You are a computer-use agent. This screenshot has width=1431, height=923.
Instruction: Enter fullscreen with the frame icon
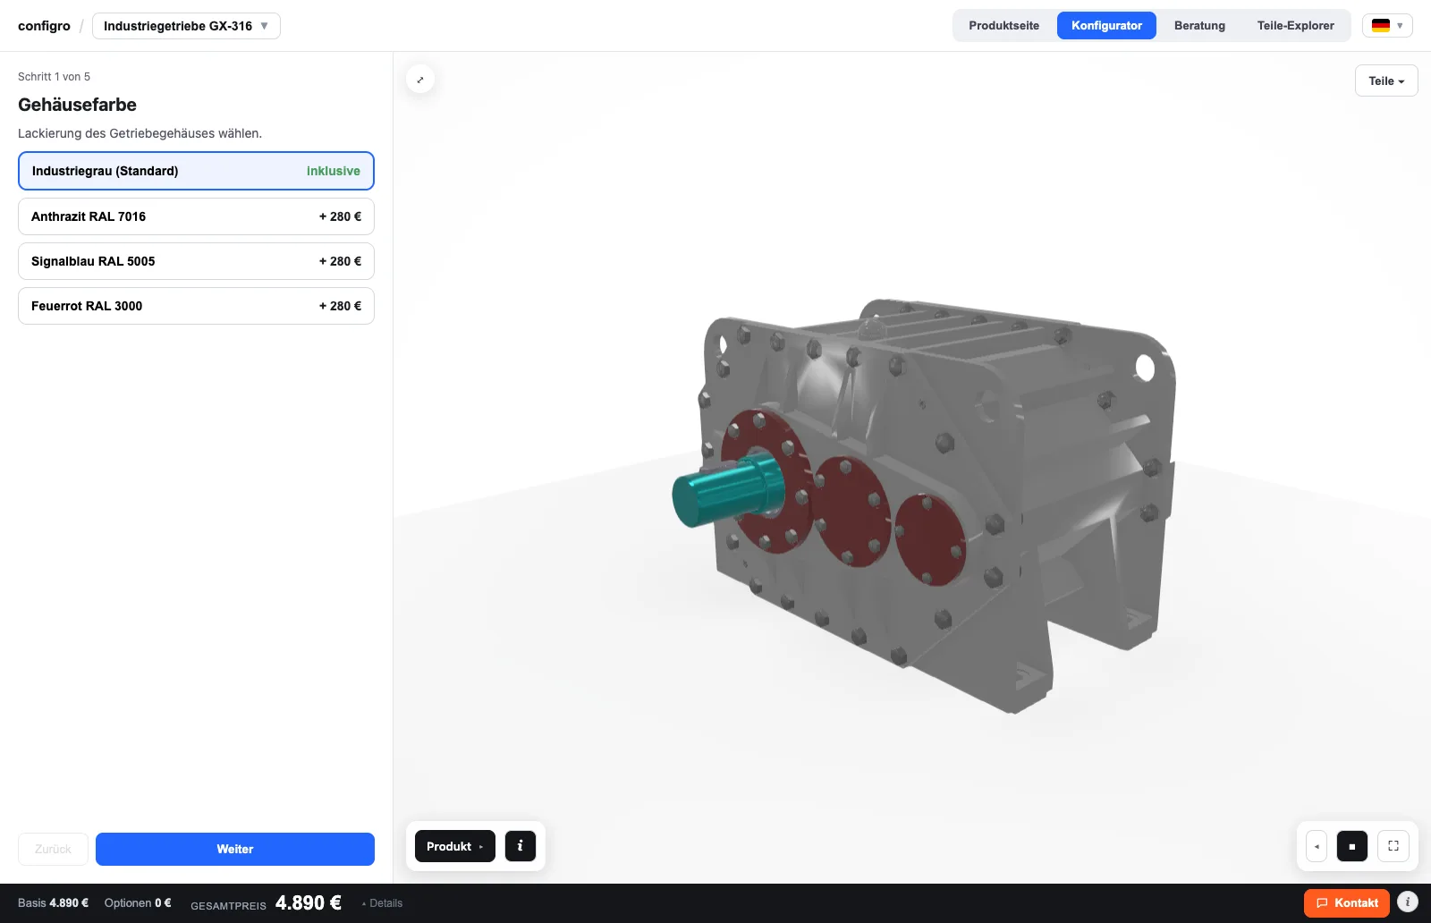point(1393,846)
